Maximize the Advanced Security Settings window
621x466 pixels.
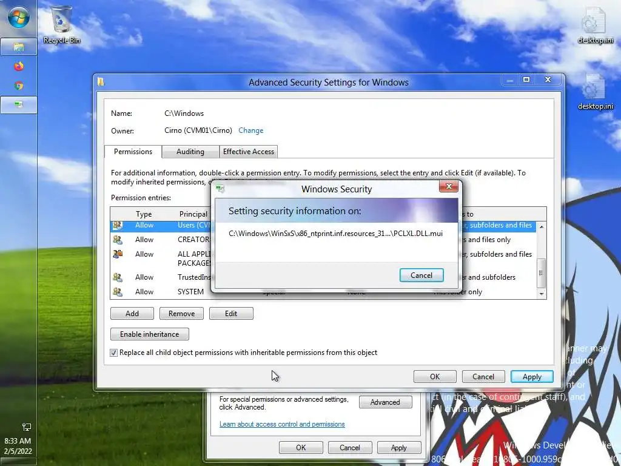point(526,79)
